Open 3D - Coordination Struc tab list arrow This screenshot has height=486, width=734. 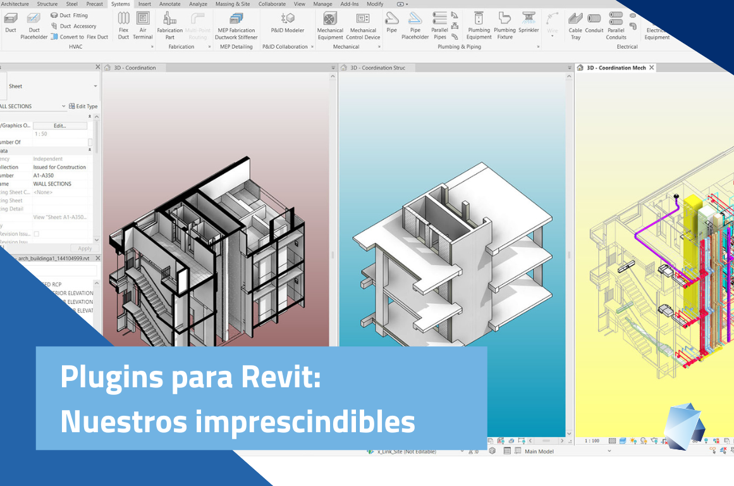(x=570, y=68)
